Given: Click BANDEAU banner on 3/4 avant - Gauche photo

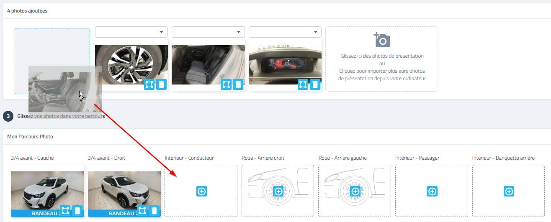Looking at the screenshot, I should click(47, 213).
